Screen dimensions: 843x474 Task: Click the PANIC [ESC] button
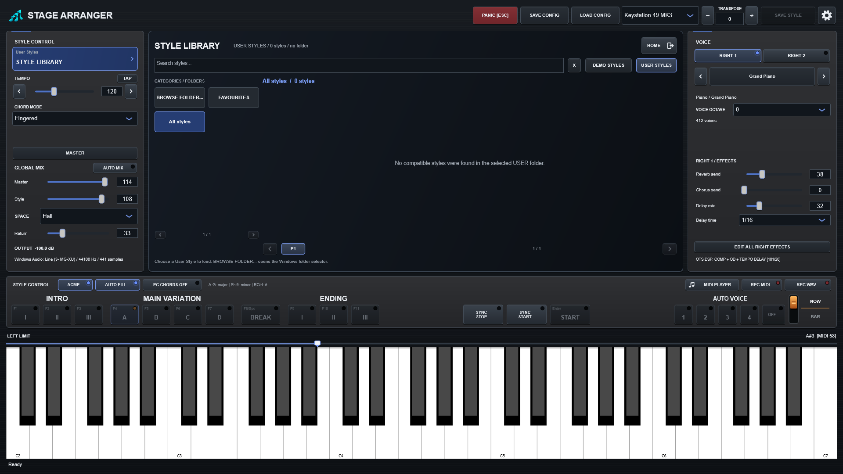point(495,15)
